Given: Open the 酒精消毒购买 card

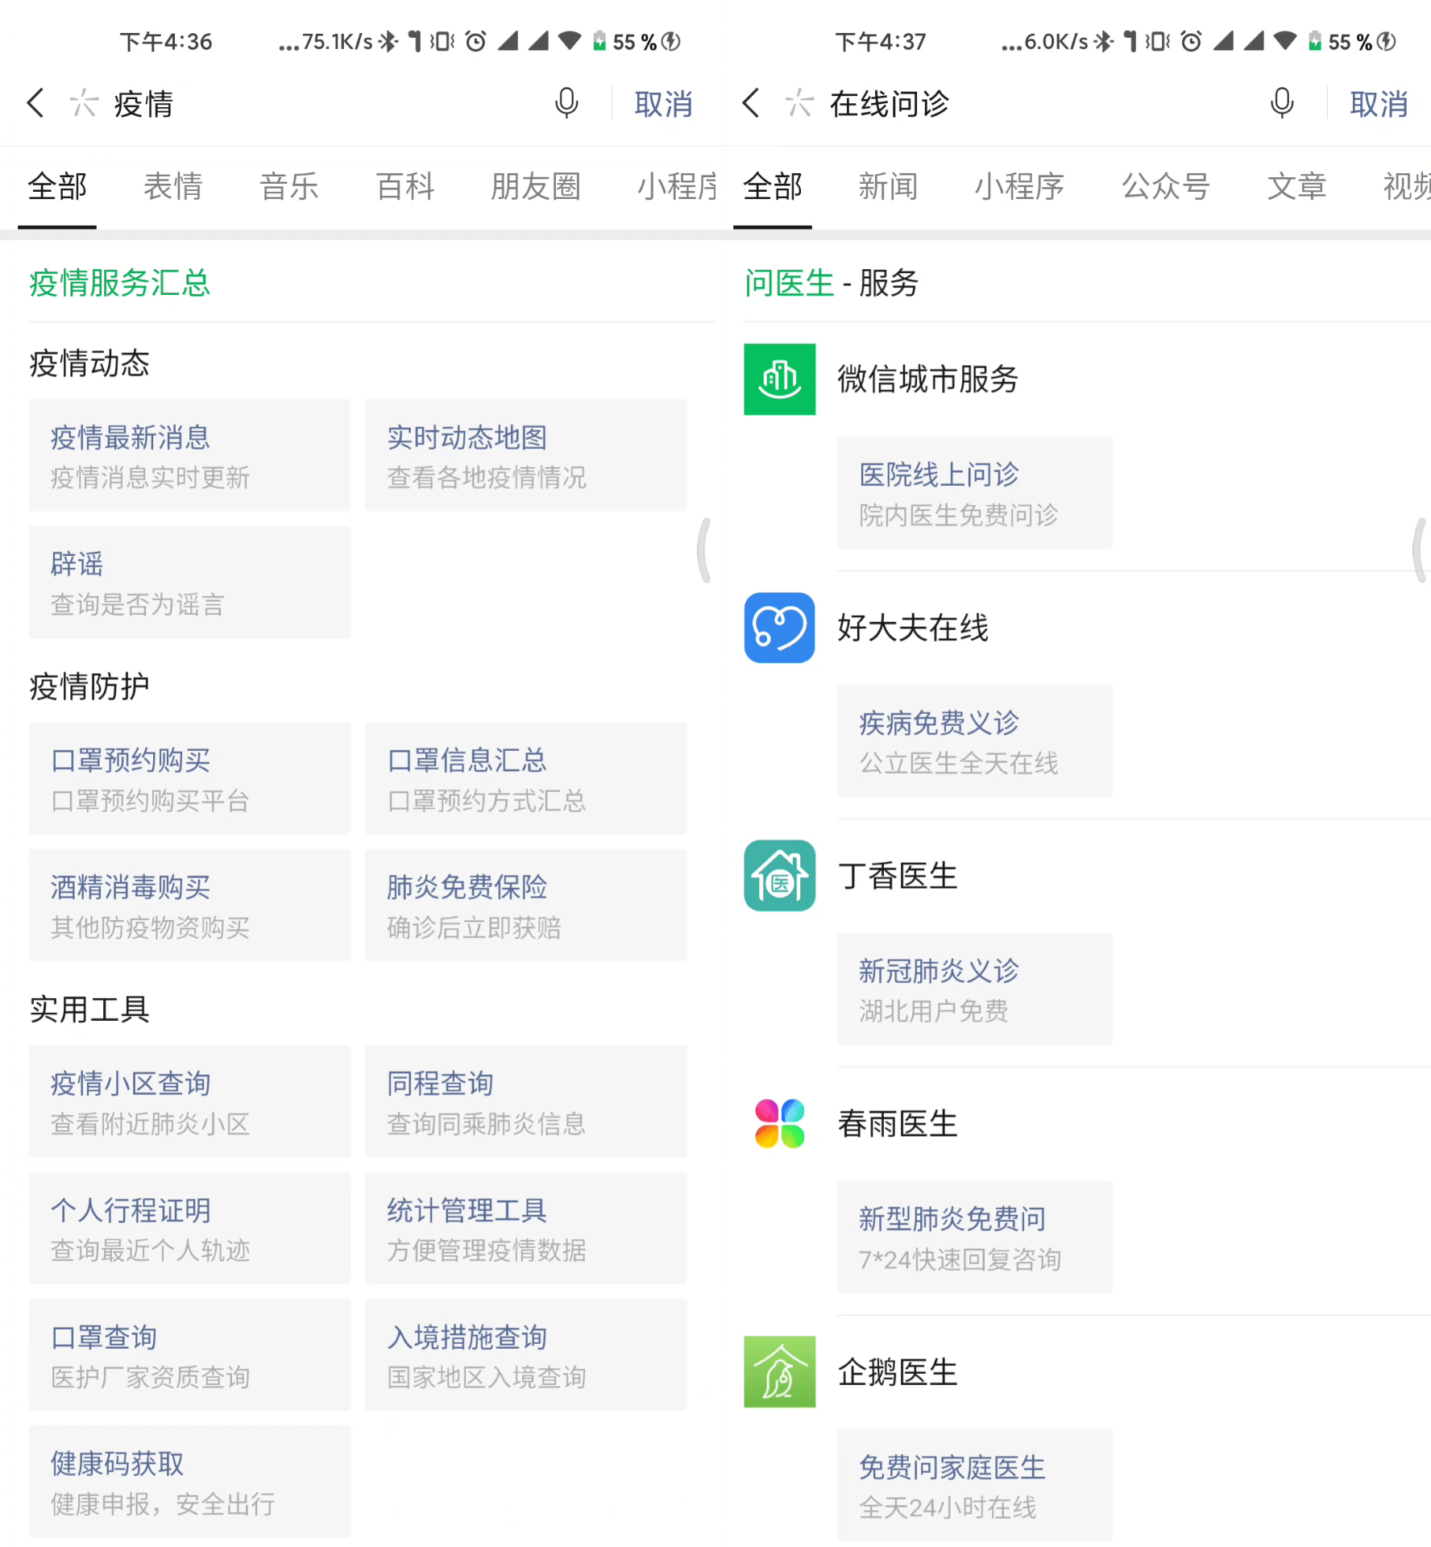Looking at the screenshot, I should point(189,905).
